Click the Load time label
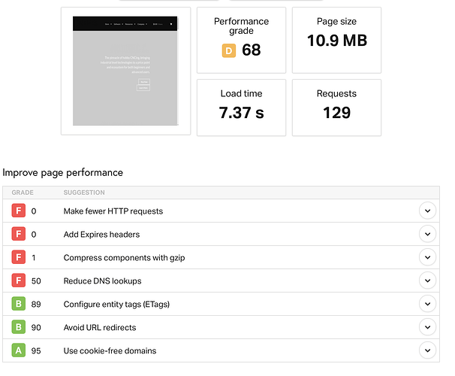The height and width of the screenshot is (376, 455). (242, 93)
